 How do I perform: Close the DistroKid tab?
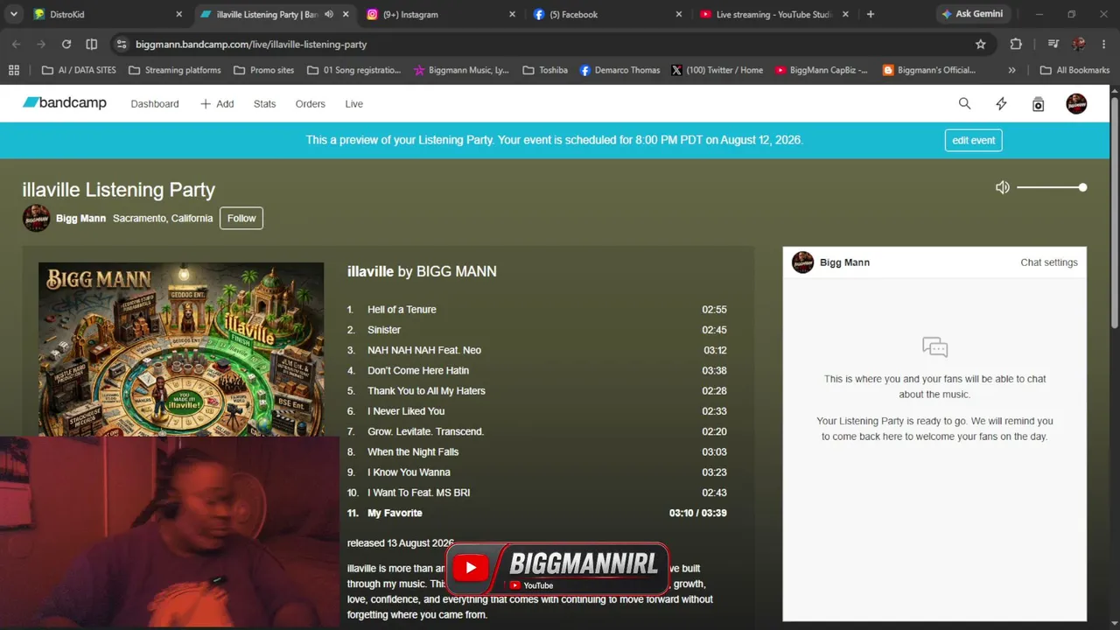pyautogui.click(x=178, y=14)
